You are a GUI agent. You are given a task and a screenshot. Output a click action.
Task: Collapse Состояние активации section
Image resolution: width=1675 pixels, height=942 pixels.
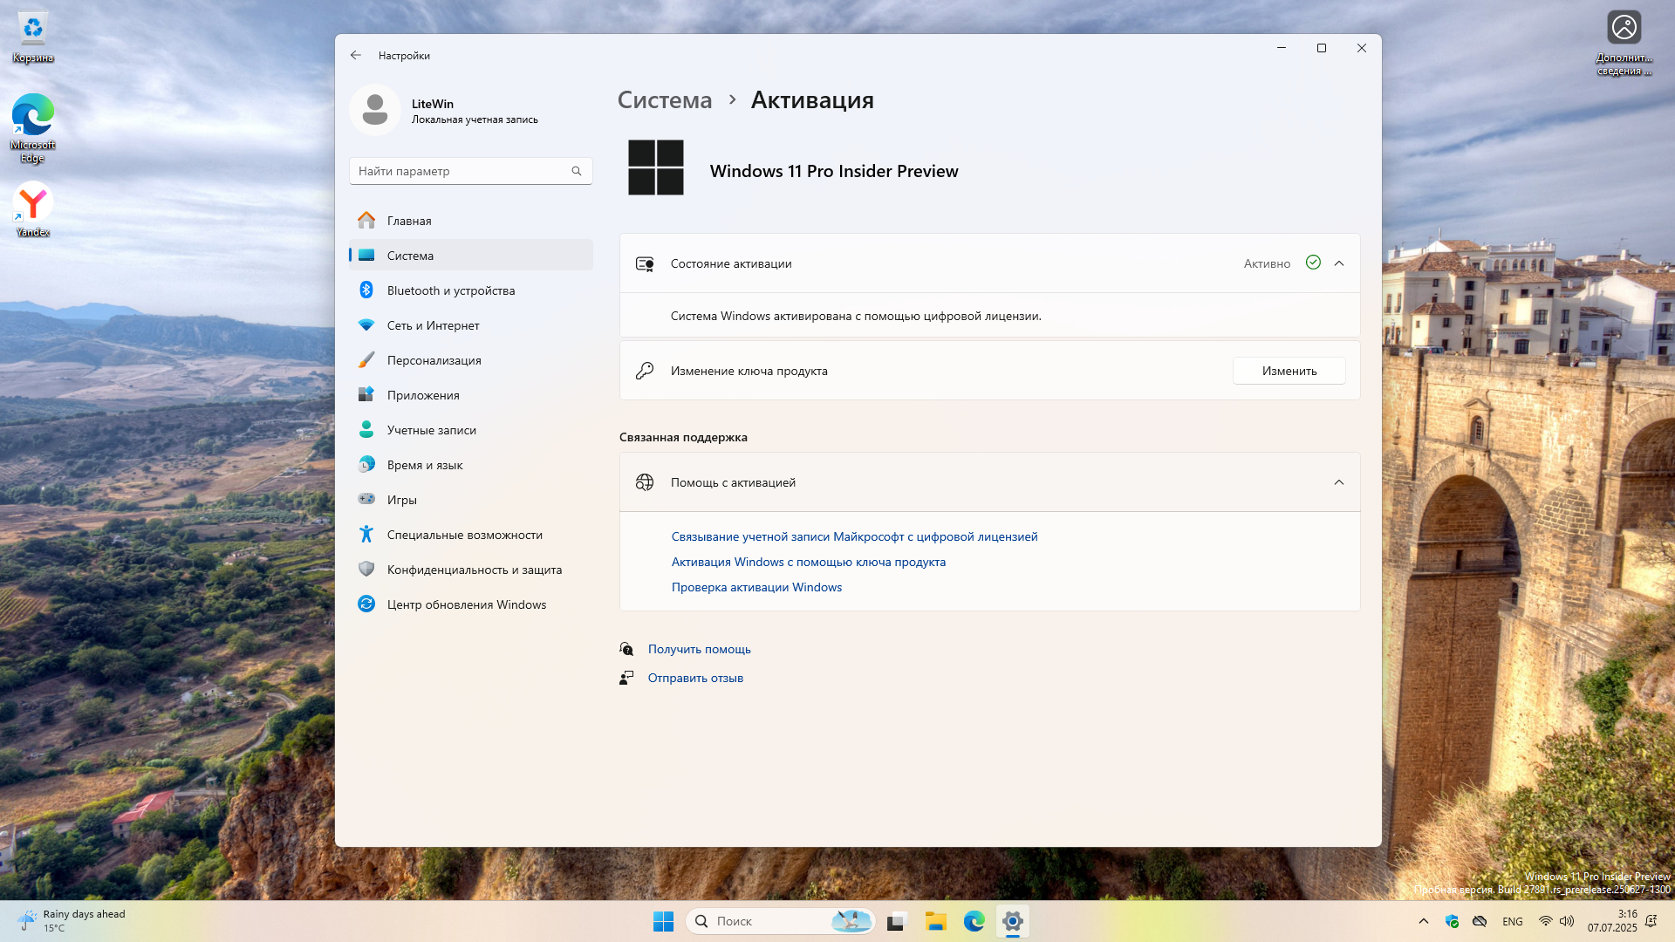tap(1338, 263)
